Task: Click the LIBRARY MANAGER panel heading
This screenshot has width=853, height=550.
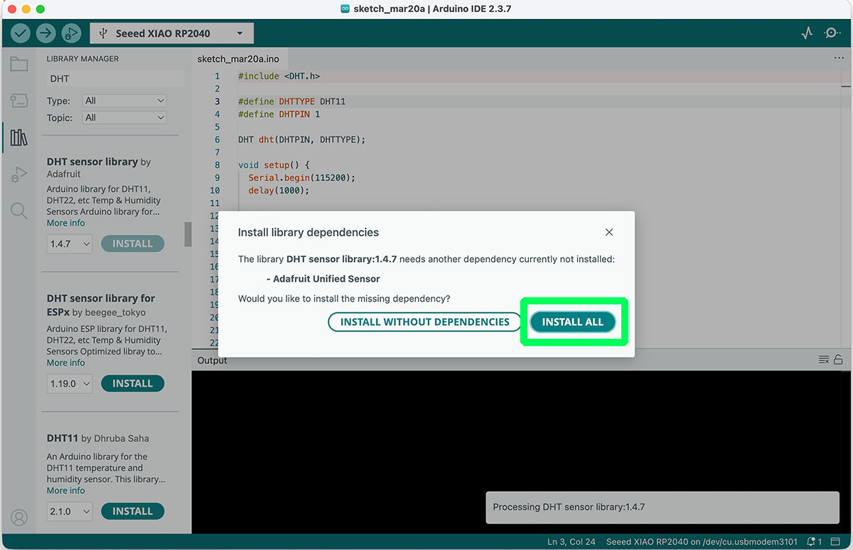Action: (83, 59)
